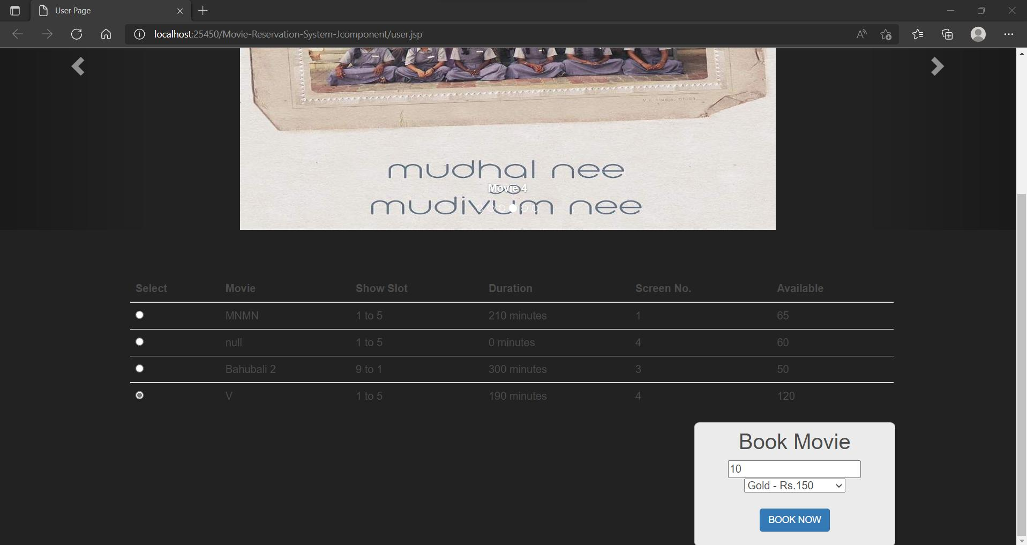Select the MNMN movie radio button
1027x545 pixels.
coord(139,315)
